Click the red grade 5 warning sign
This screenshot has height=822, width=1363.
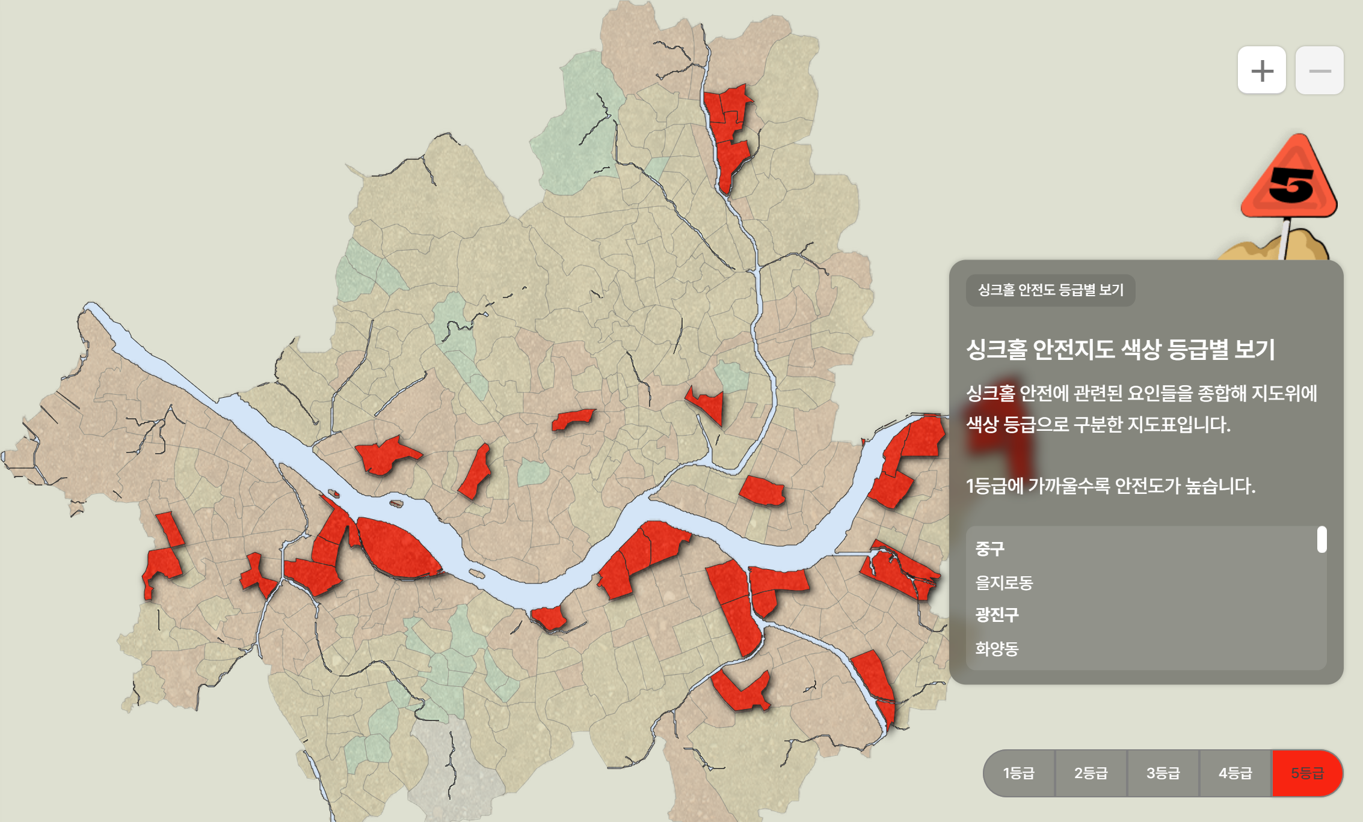tap(1289, 180)
